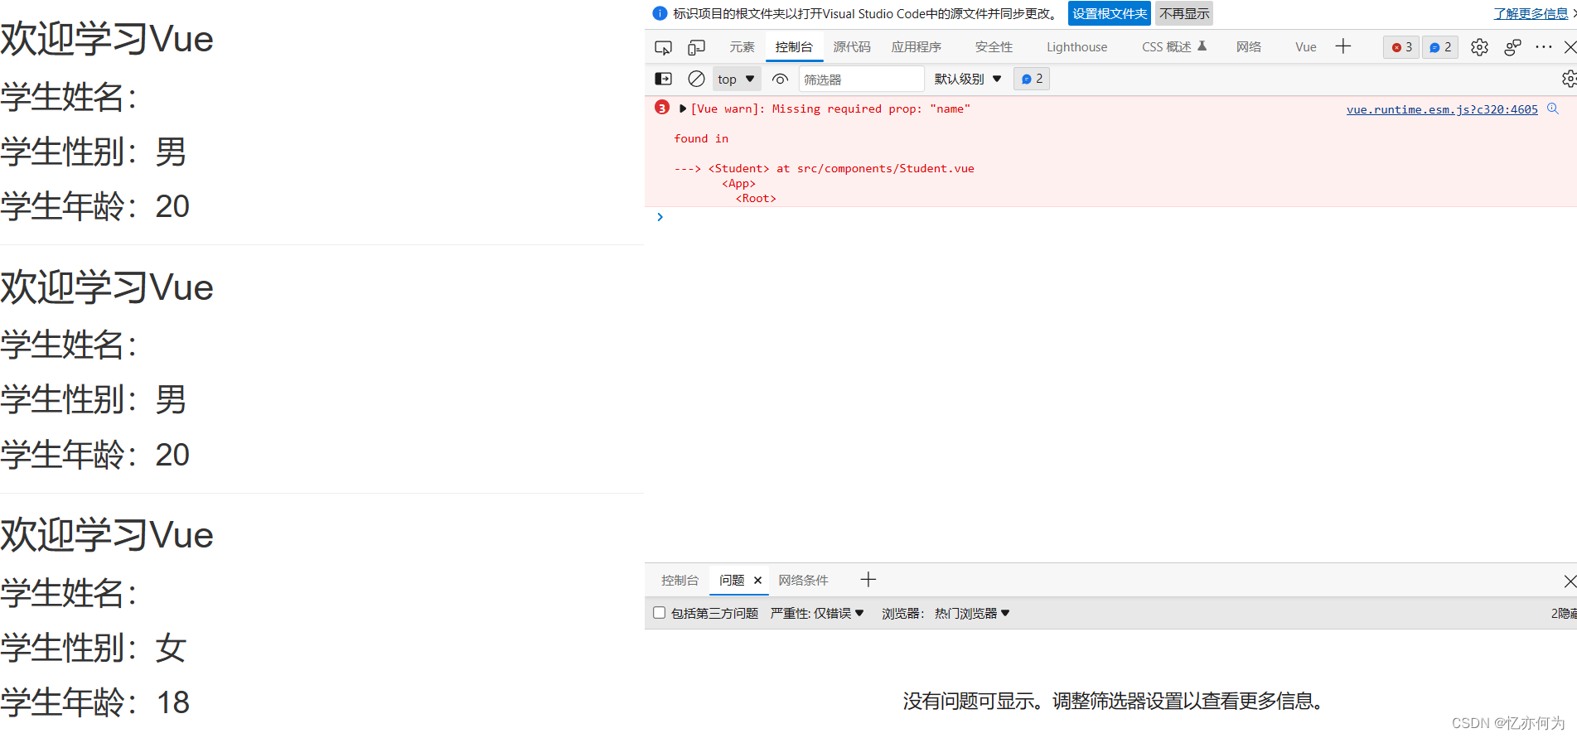Click the <Root> trace line in console
The width and height of the screenshot is (1577, 738).
tap(756, 199)
